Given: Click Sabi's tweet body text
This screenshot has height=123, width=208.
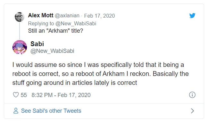Looking at the screenshot, I should point(100,74).
